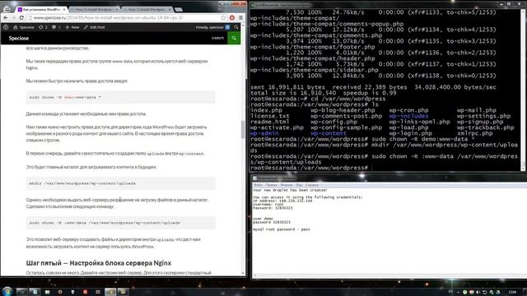Image resolution: width=527 pixels, height=296 pixels.
Task: Open a new browser tab
Action: coord(179,9)
